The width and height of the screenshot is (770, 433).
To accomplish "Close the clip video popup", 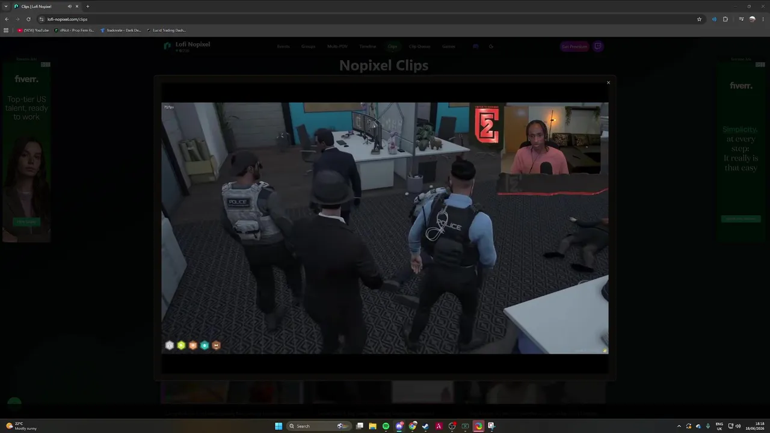I will [608, 82].
